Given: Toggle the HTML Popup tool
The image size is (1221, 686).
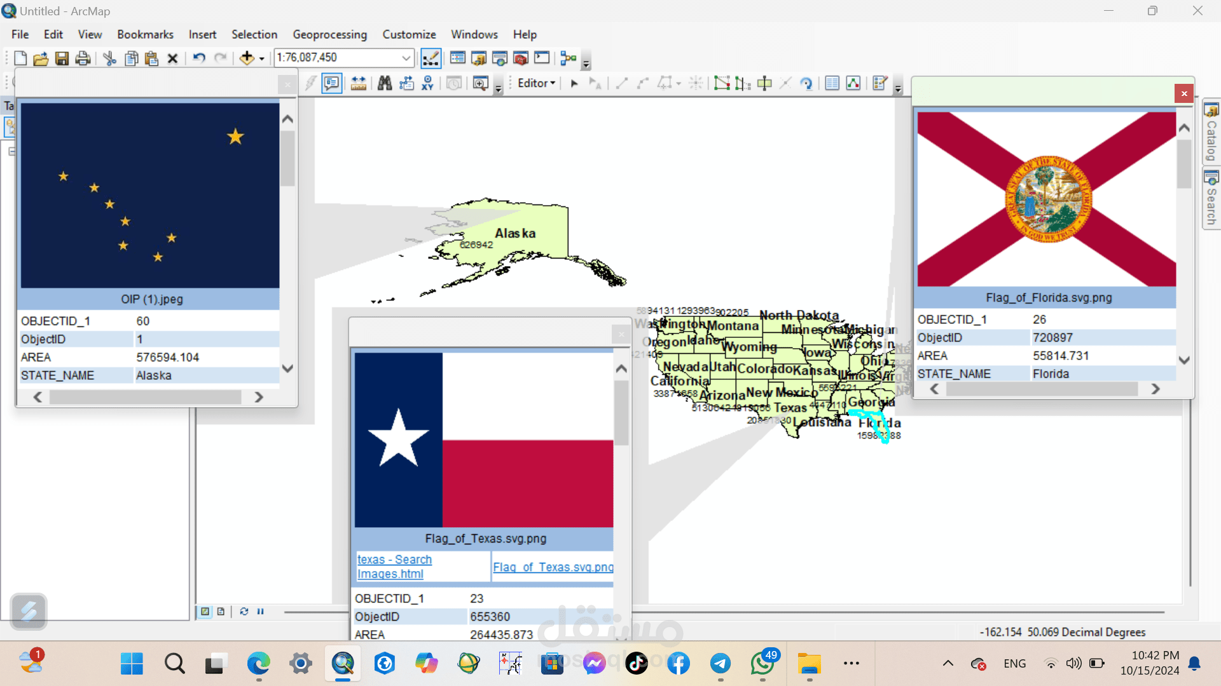Looking at the screenshot, I should click(x=331, y=83).
